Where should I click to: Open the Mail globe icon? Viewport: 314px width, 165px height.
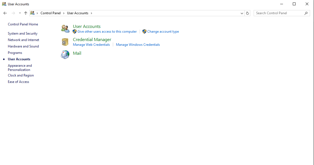(65, 54)
